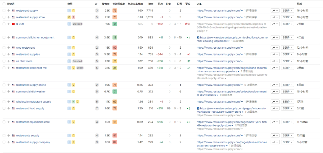
Task: Sort by 流量 column header
Action: click(150, 4)
